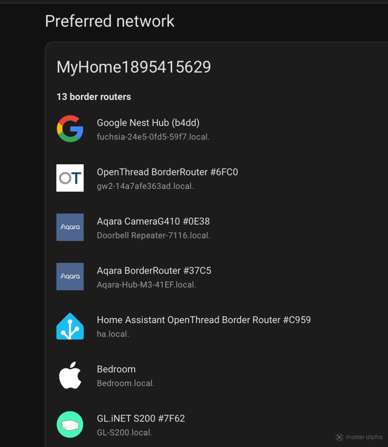This screenshot has width=388, height=447.
Task: Open the GL.iNET S200 #7F62 entry
Action: (141, 419)
